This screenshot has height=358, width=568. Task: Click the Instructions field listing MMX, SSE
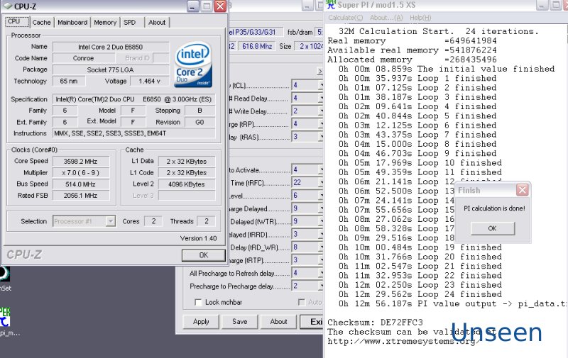(134, 133)
